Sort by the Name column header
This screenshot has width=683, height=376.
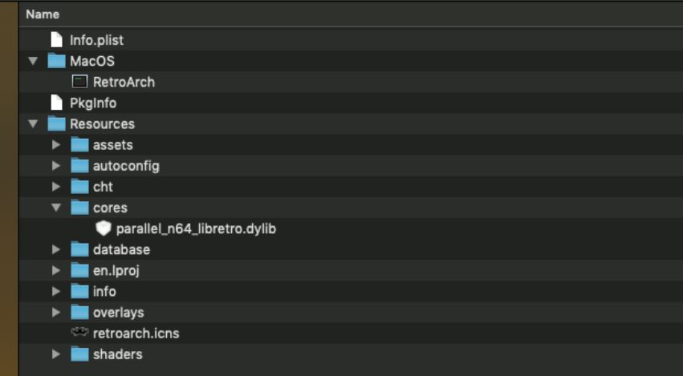(42, 14)
